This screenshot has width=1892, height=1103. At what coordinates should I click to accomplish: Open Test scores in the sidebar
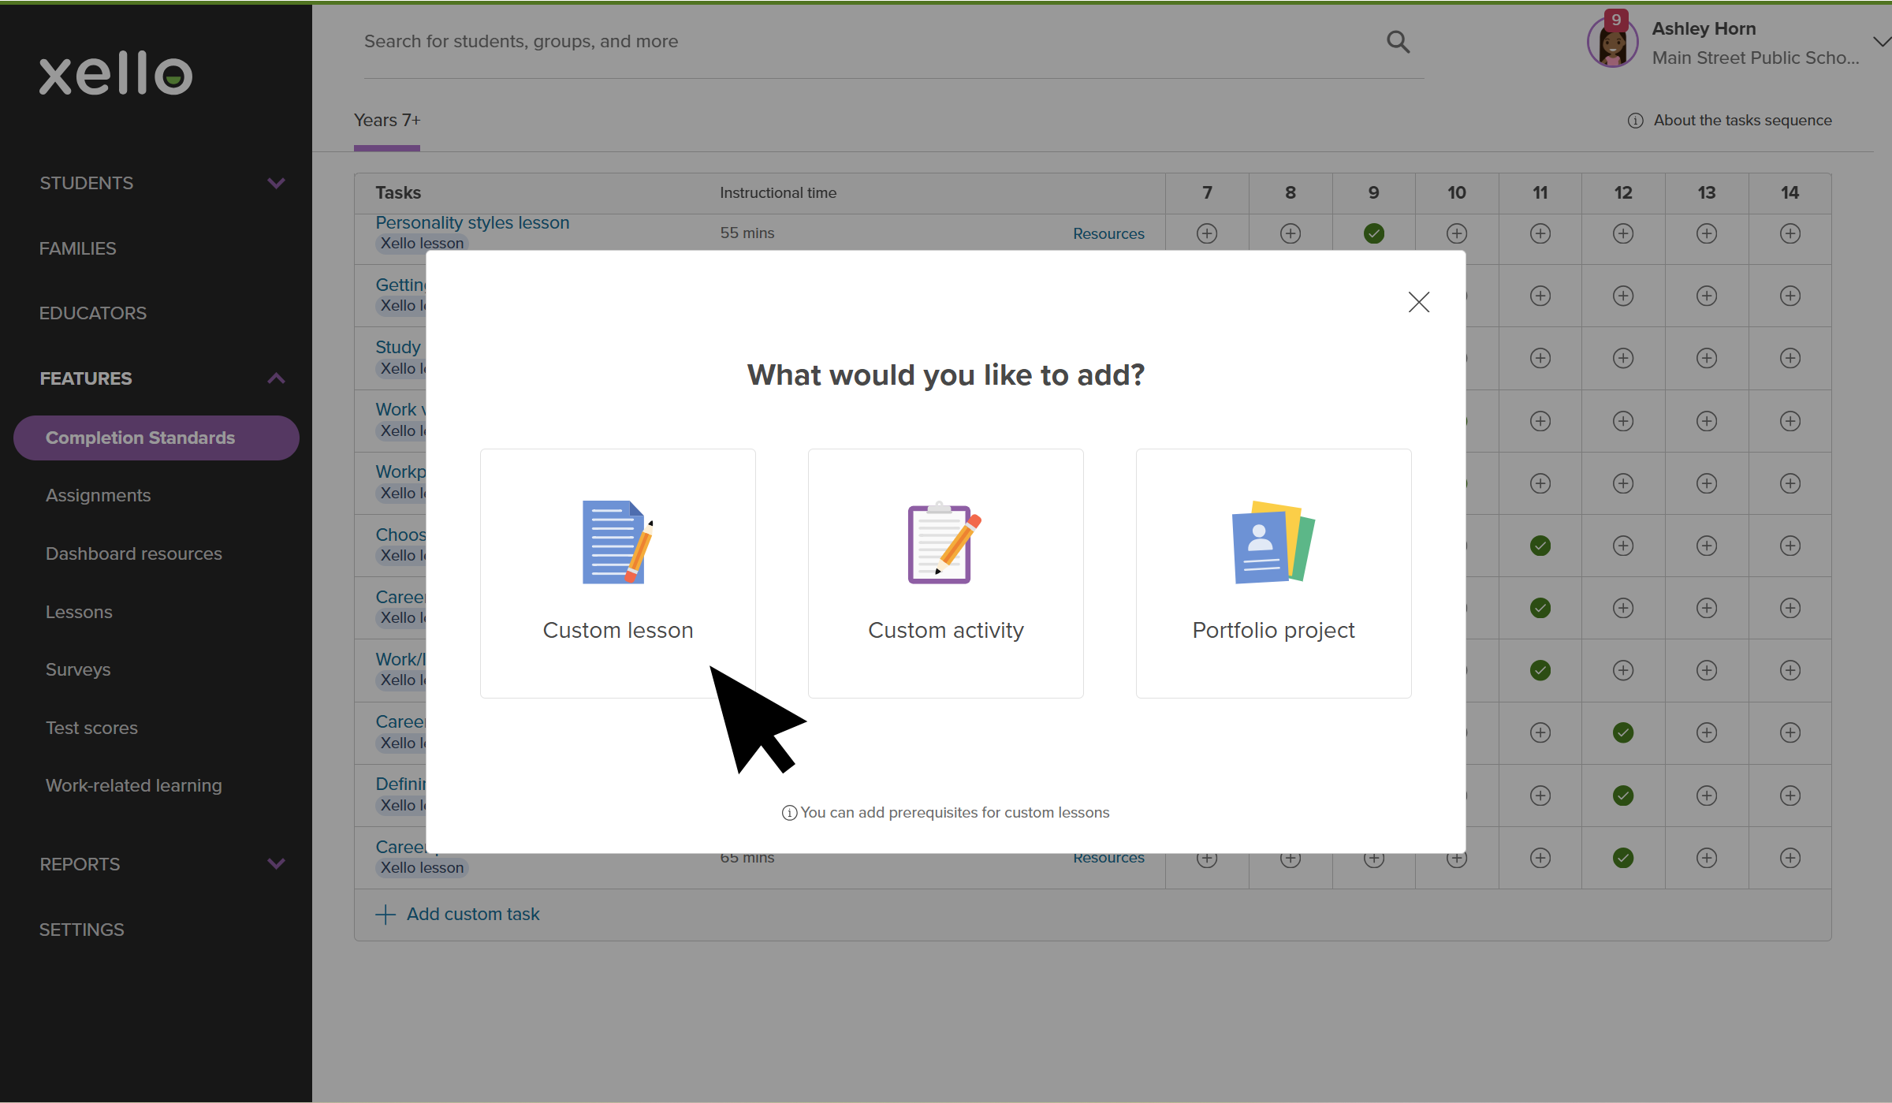(x=91, y=728)
